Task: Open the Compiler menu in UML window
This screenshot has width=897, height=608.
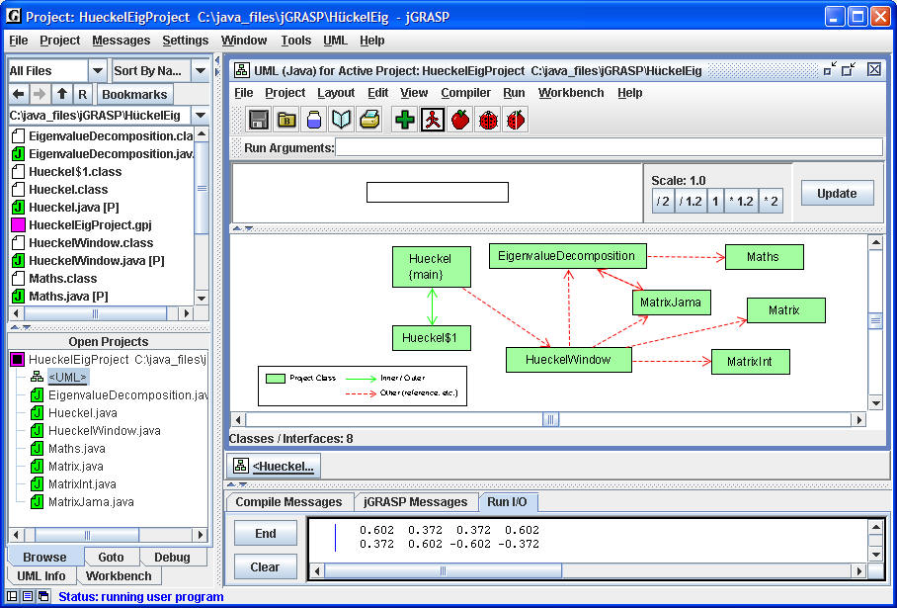Action: tap(465, 93)
